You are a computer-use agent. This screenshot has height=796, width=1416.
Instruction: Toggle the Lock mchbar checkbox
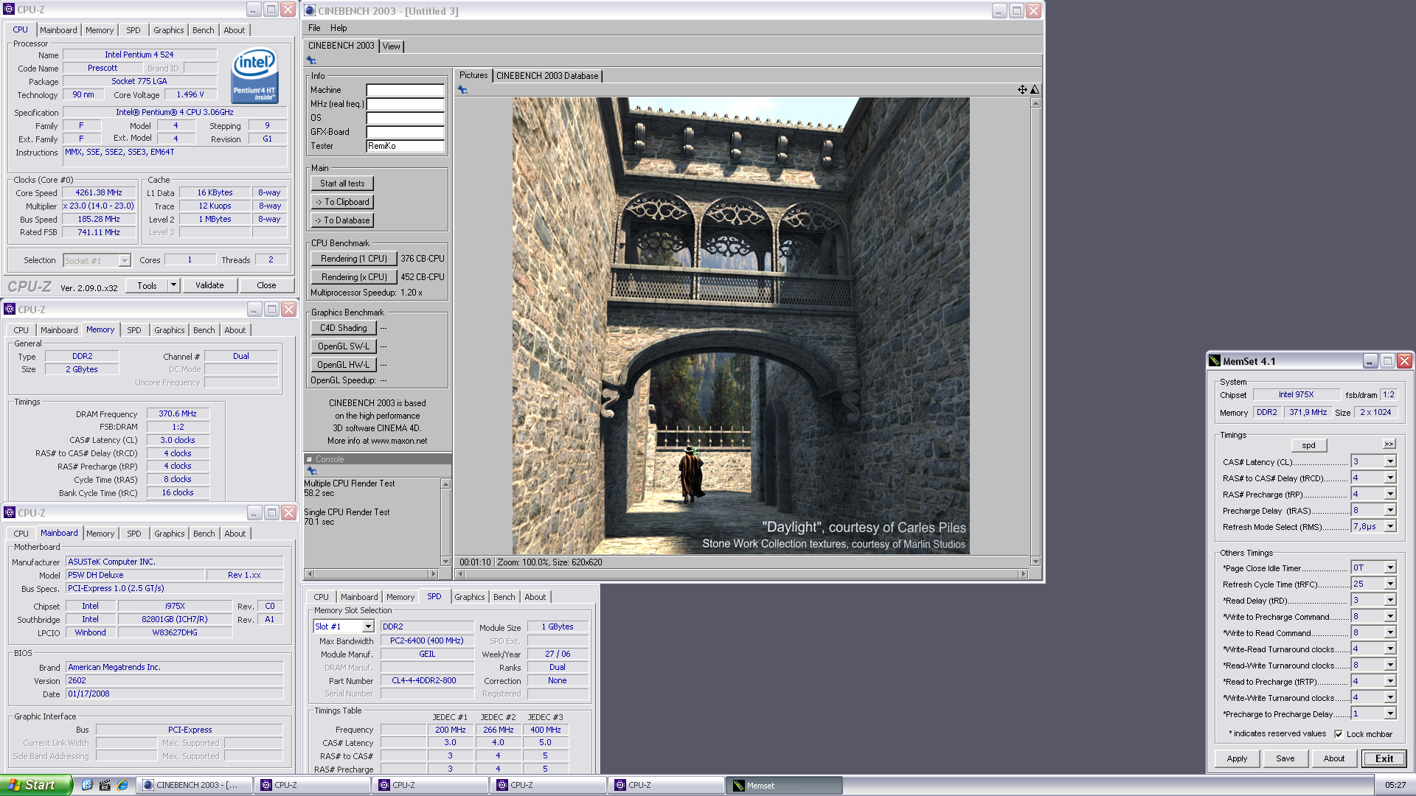tap(1339, 734)
